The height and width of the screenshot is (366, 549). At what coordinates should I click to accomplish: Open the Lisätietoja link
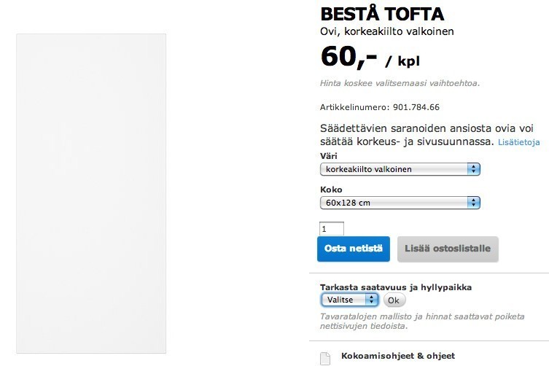[x=518, y=142]
